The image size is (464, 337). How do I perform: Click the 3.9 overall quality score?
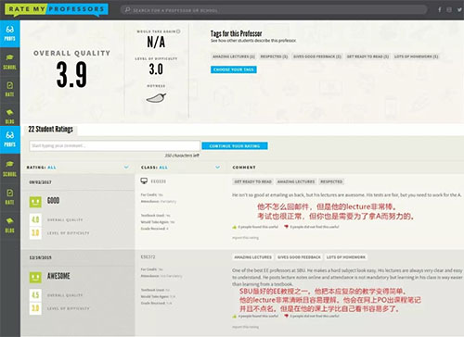point(71,74)
